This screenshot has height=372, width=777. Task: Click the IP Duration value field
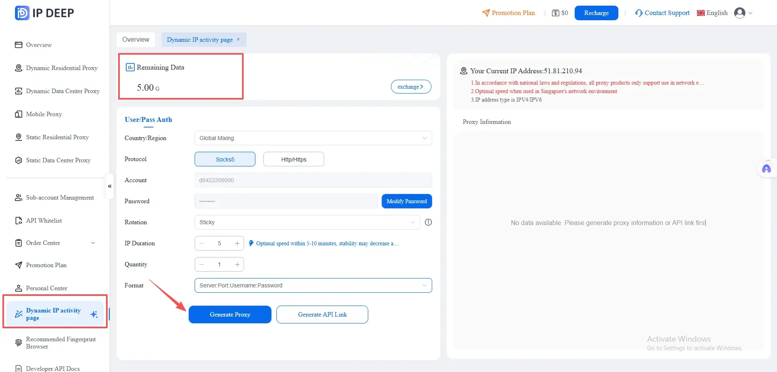219,243
